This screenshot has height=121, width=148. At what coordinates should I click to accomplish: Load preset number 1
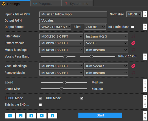pos(10,116)
